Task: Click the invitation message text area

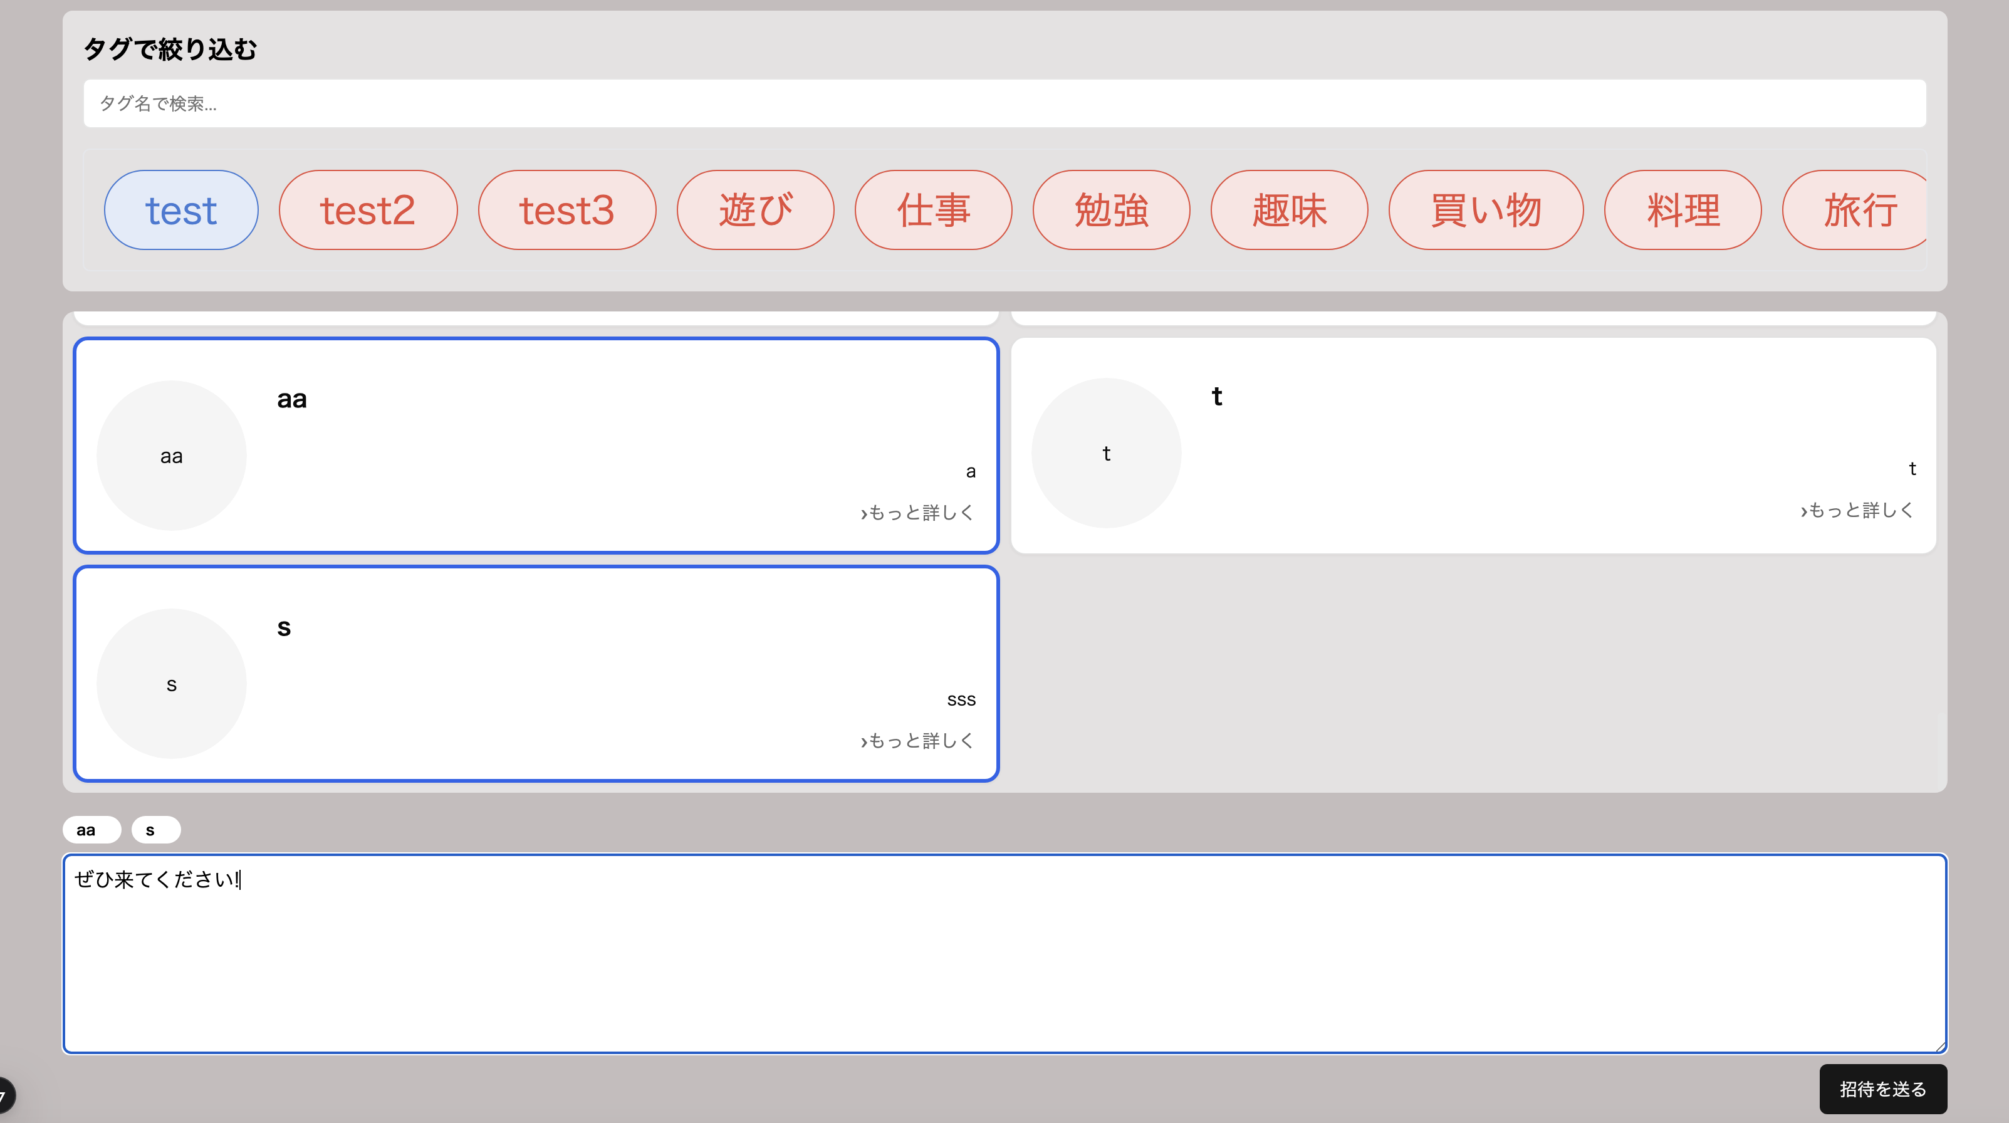Action: tap(1004, 953)
